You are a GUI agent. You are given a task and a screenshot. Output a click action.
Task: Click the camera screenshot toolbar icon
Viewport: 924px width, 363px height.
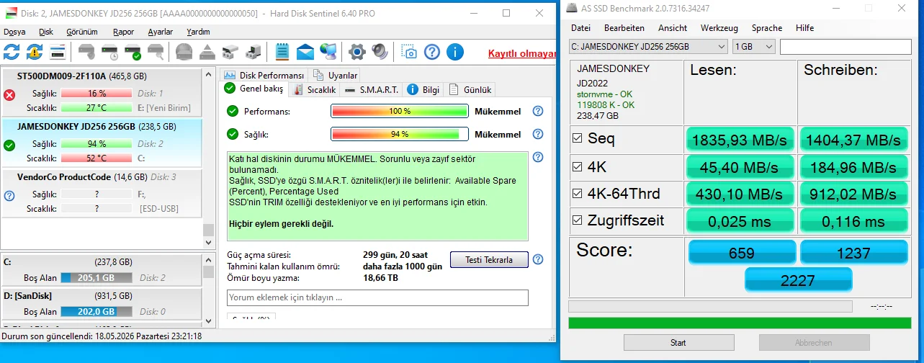[409, 52]
